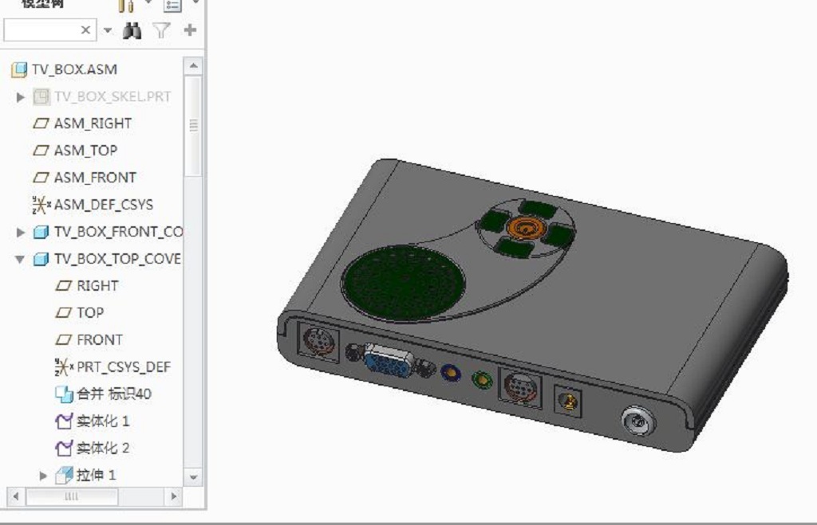The image size is (817, 525).
Task: Expand the 拉伸 1 extrude feature
Action: pos(44,476)
